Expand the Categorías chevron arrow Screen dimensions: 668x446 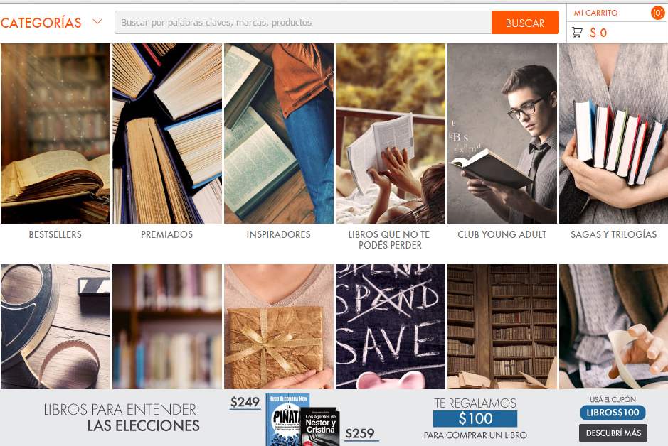[97, 22]
